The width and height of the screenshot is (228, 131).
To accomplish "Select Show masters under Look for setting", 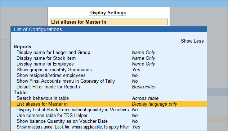I will [73, 127].
